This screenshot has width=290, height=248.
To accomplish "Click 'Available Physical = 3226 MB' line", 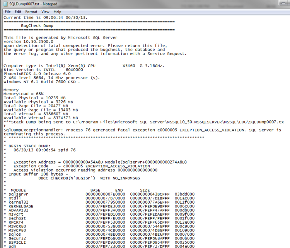I will tap(38, 102).
